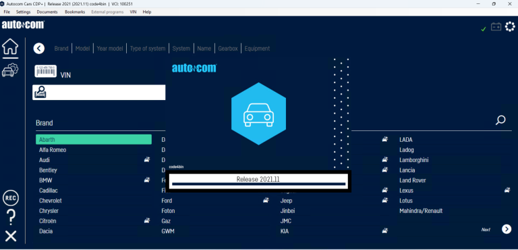This screenshot has height=250, width=518.
Task: Select Jinbei brand
Action: tap(287, 211)
